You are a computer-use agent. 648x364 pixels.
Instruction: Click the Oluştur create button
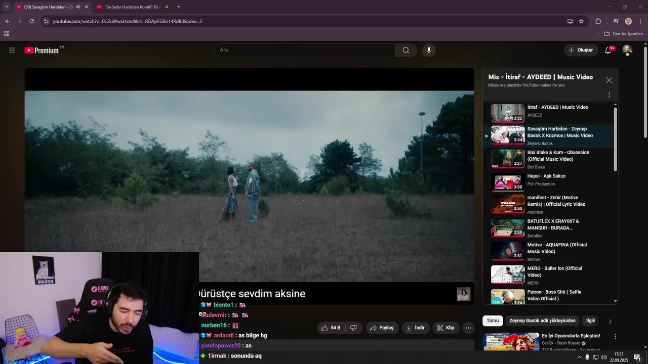coord(581,50)
